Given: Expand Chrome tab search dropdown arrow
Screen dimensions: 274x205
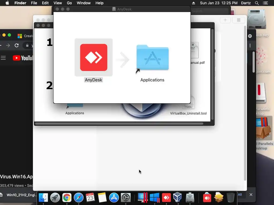Looking at the screenshot, I should click(250, 36).
